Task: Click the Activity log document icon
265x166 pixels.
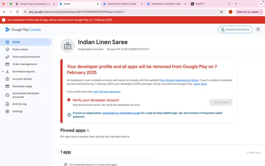Action: (x=7, y=104)
